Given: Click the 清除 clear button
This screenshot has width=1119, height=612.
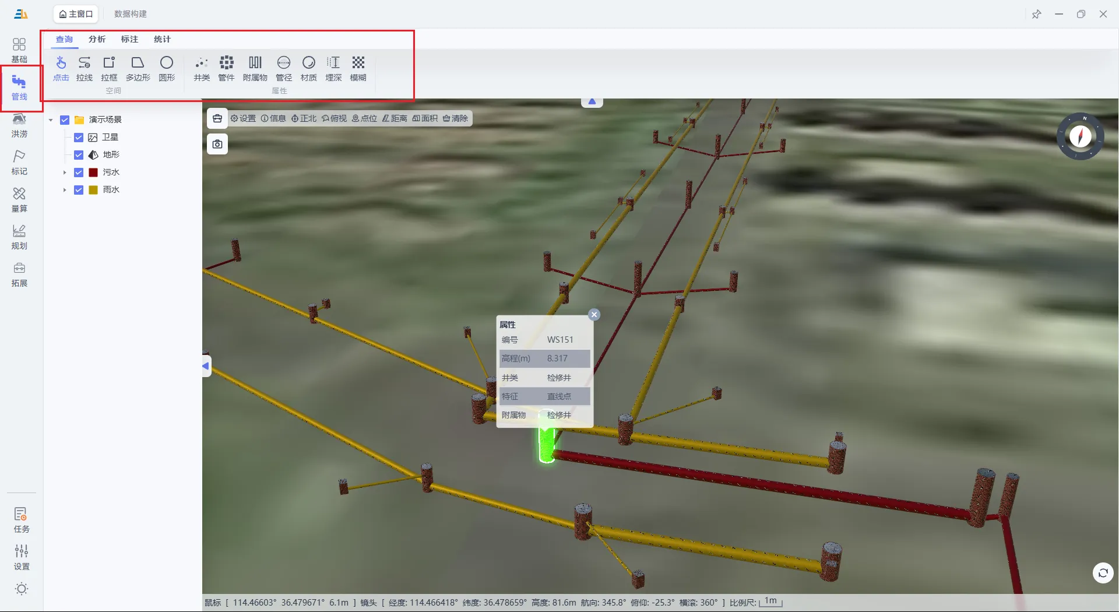Looking at the screenshot, I should pyautogui.click(x=455, y=118).
